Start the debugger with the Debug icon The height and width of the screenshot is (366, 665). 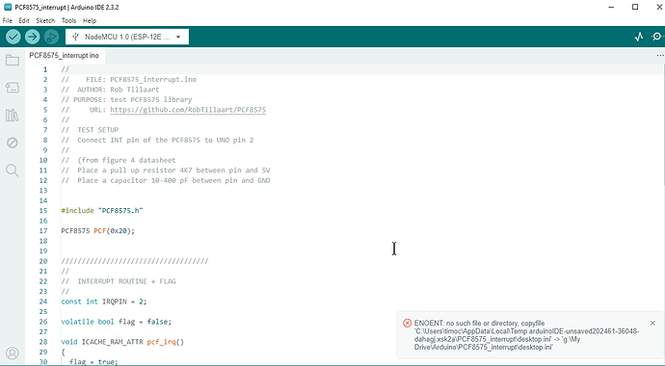tap(51, 37)
